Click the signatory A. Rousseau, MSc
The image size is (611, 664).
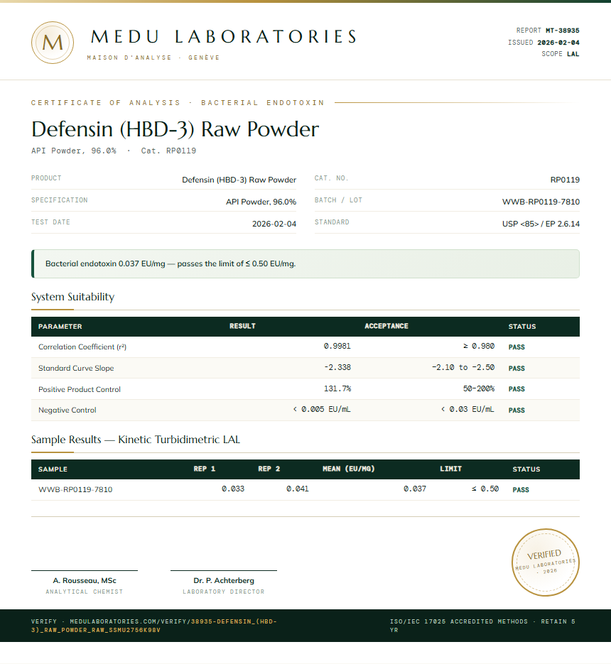coord(85,581)
